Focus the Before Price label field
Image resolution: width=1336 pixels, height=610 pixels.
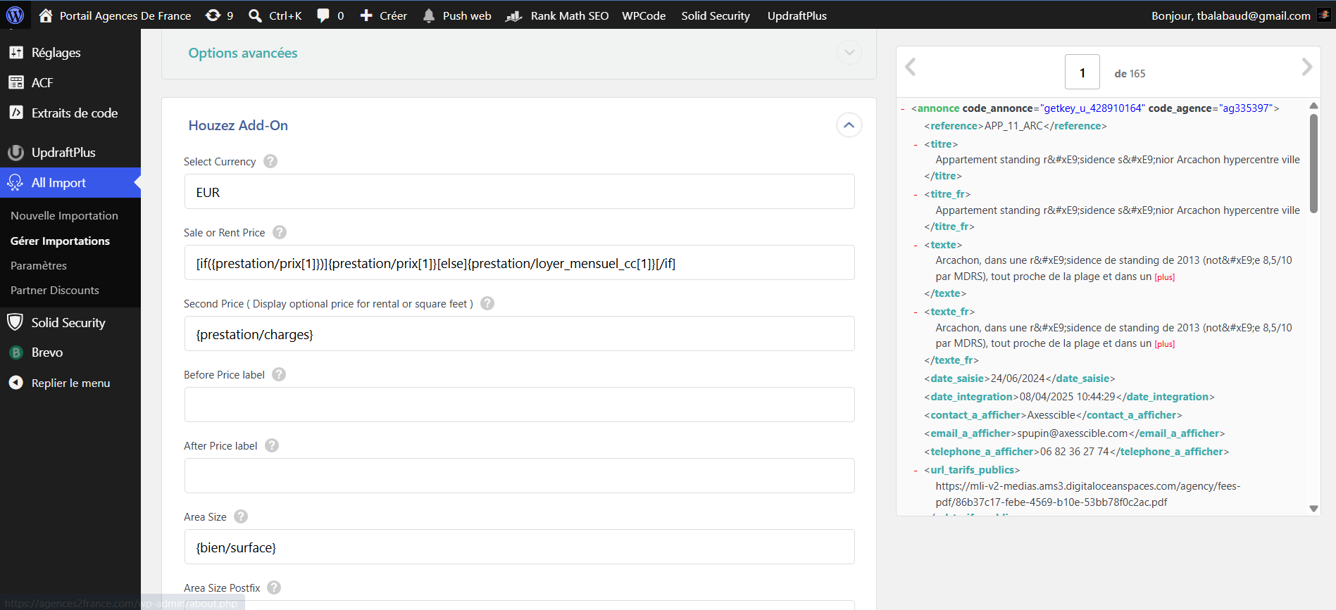(x=520, y=405)
